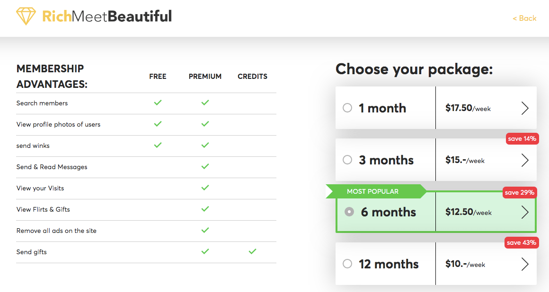Click the save 43% badge
This screenshot has width=549, height=292.
click(522, 242)
